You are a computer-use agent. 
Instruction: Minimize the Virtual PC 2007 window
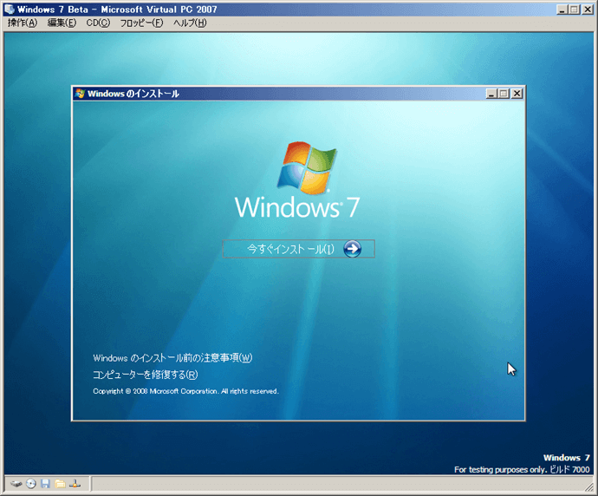tap(562, 9)
